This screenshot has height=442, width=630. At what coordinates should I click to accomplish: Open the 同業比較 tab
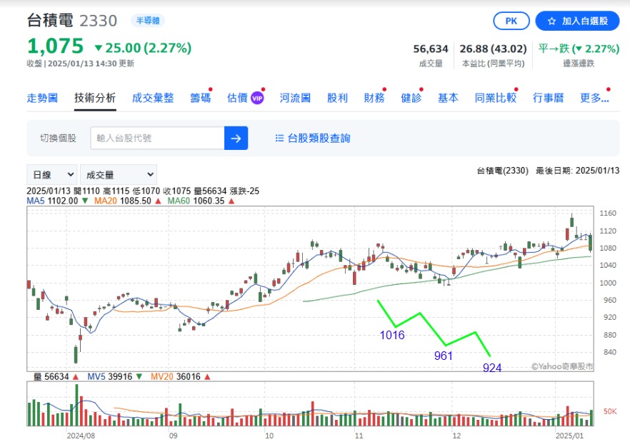point(496,98)
